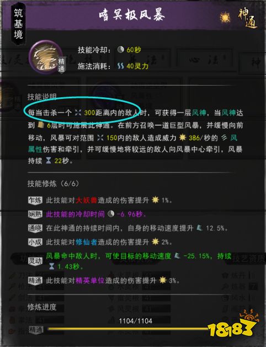Click the range icon before 300距离
This screenshot has width=266, height=347.
point(78,113)
